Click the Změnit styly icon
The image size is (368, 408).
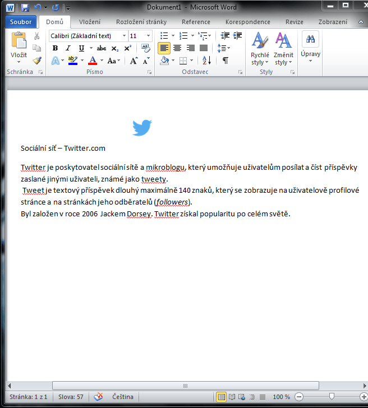click(283, 40)
